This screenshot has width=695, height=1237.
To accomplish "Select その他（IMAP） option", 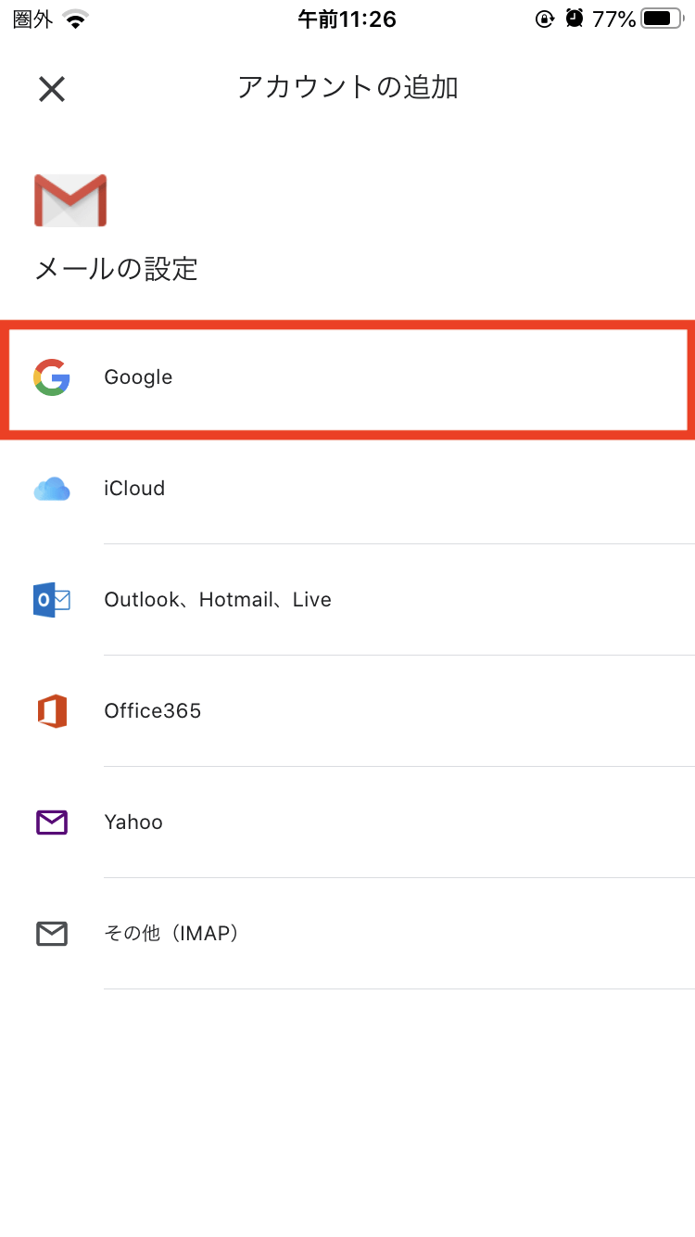I will coord(347,934).
